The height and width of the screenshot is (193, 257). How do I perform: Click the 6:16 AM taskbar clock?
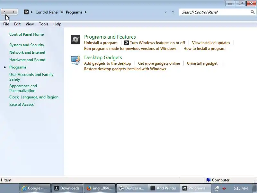[x=241, y=188]
